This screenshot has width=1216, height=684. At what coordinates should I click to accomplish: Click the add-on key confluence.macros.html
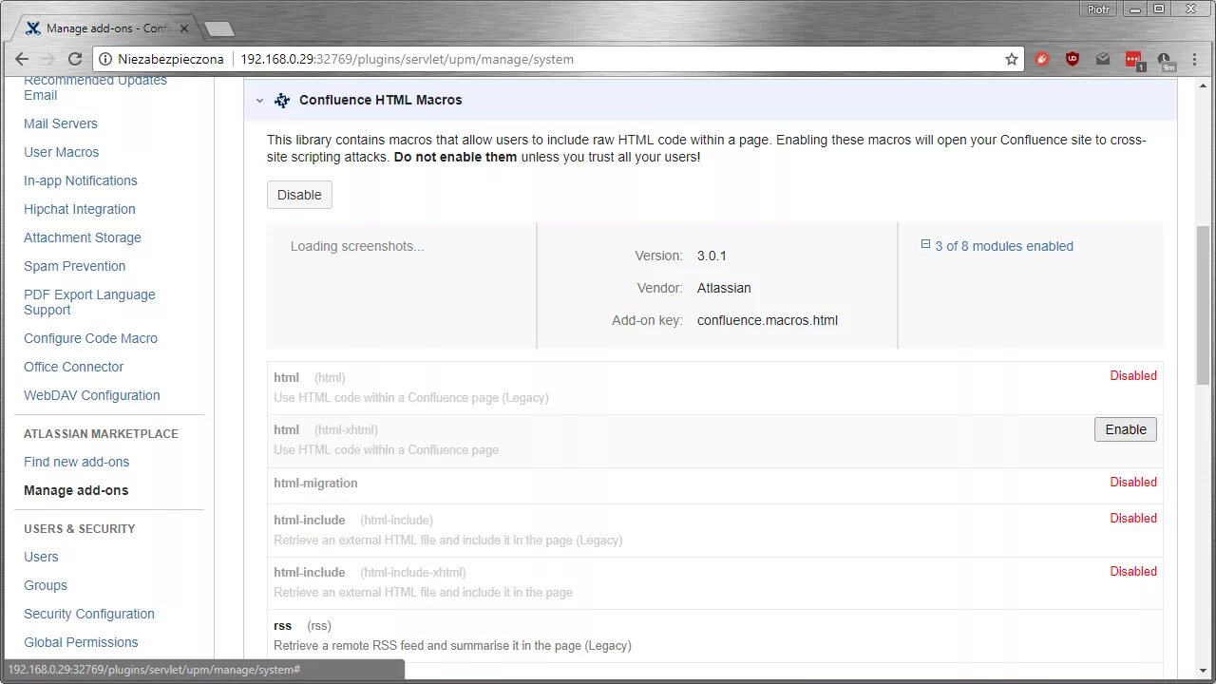[768, 320]
